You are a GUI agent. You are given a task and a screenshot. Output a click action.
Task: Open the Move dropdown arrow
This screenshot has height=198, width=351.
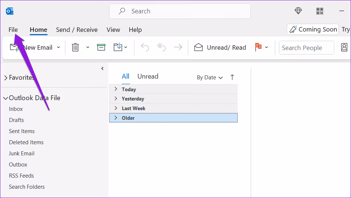[x=126, y=47]
